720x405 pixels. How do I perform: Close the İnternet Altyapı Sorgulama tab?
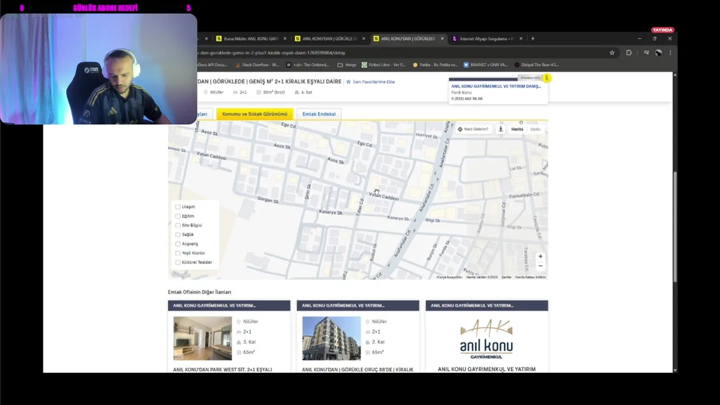click(x=521, y=39)
